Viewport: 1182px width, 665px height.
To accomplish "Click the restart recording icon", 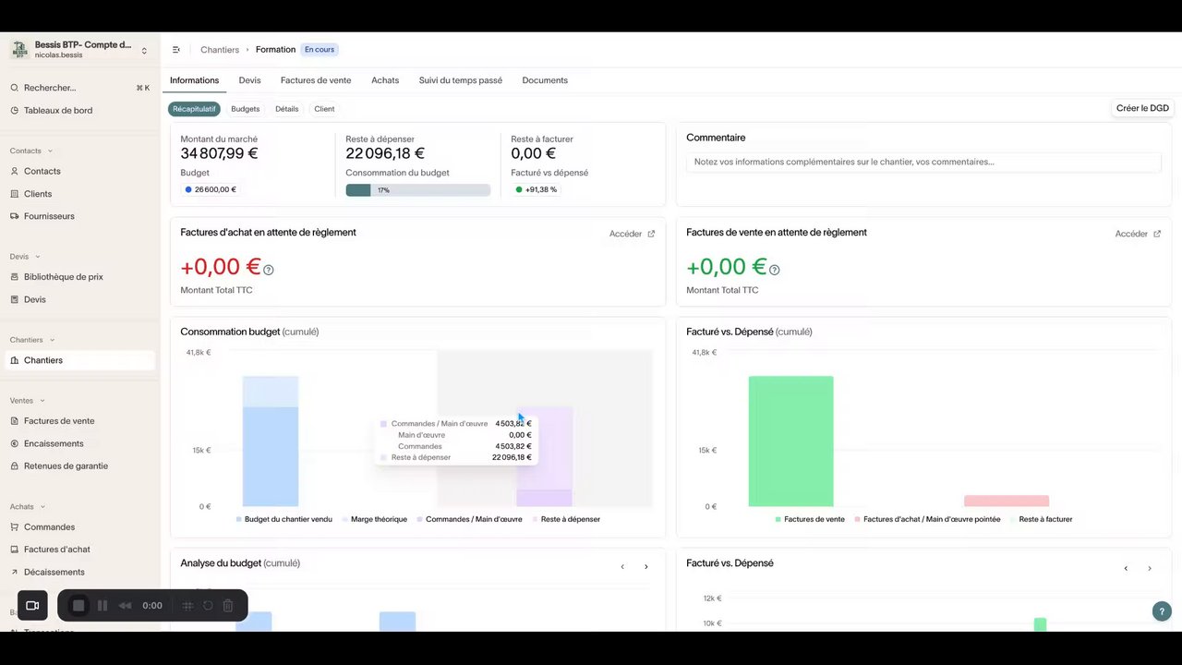I will click(208, 606).
